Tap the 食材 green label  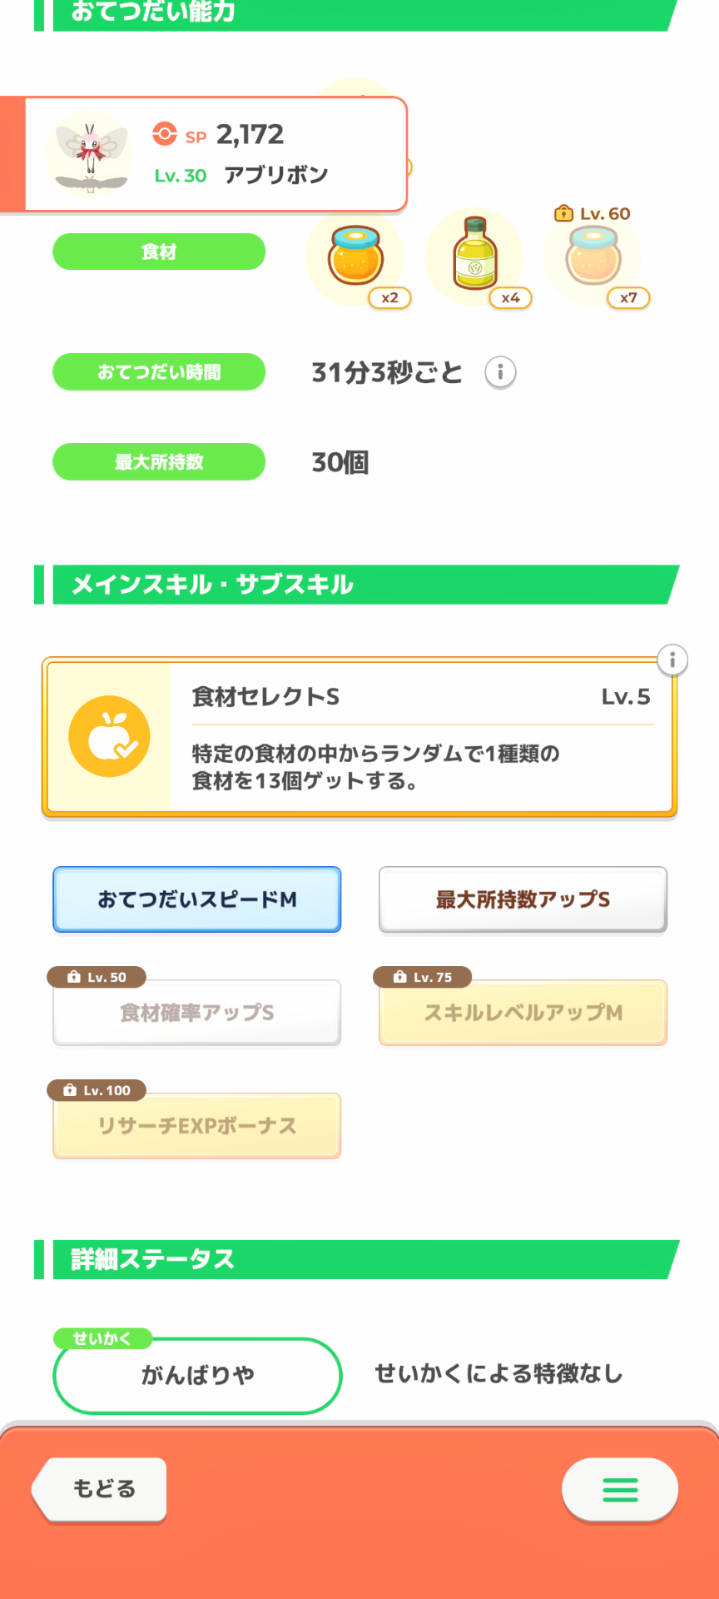pyautogui.click(x=159, y=252)
